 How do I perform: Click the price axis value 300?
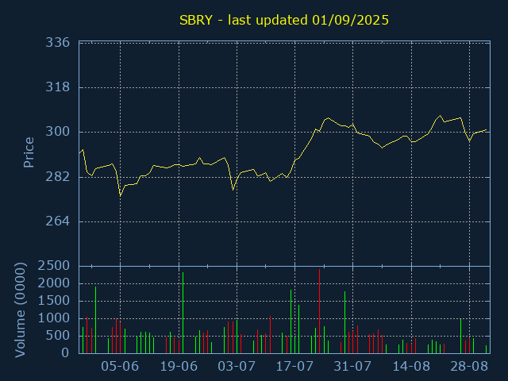[x=58, y=132]
